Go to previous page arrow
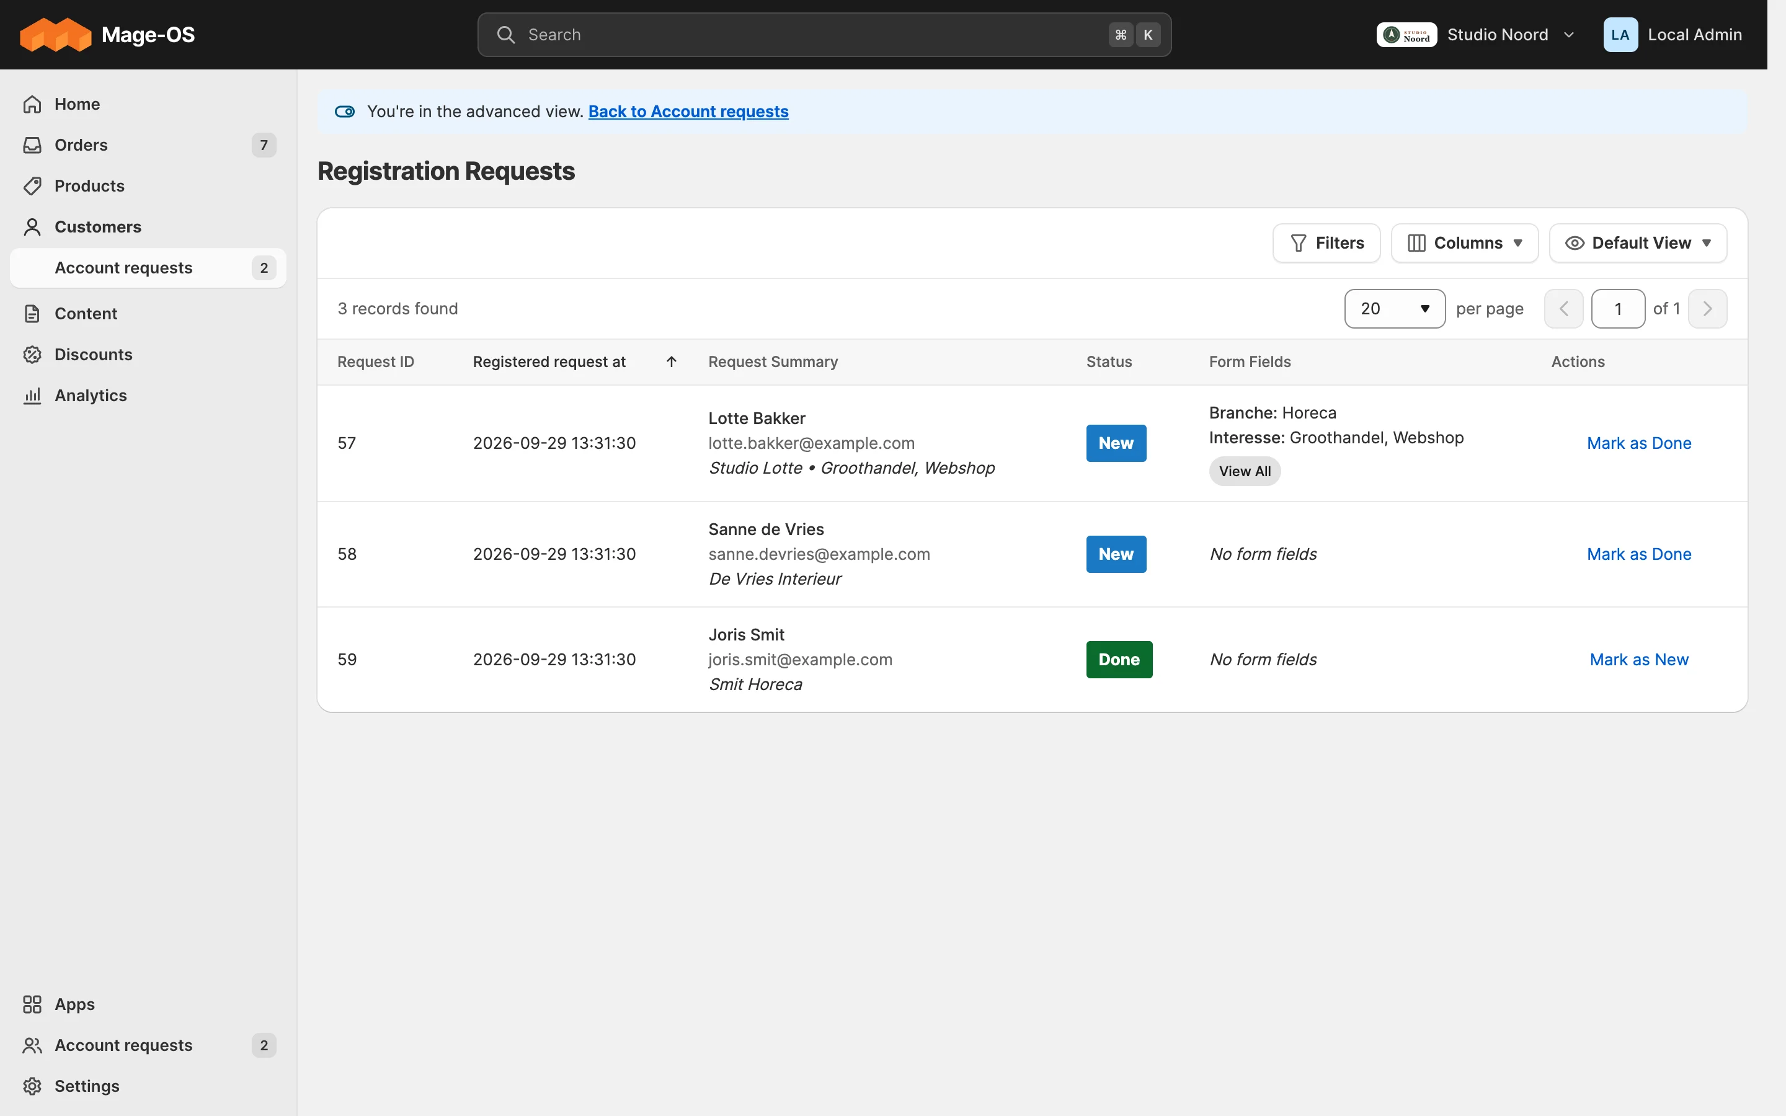Screen dimensions: 1786x1116 [1563, 309]
